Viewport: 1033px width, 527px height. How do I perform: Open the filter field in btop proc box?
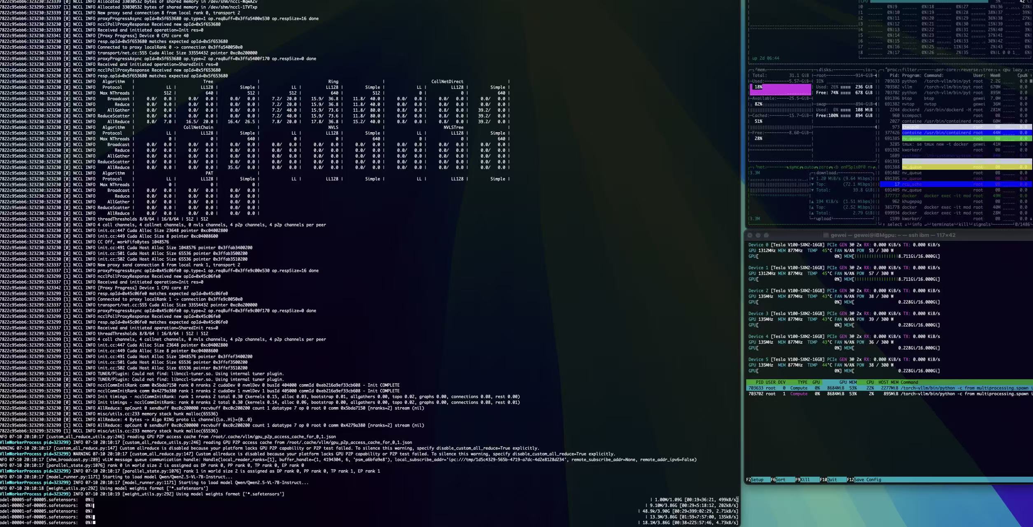[x=909, y=70]
